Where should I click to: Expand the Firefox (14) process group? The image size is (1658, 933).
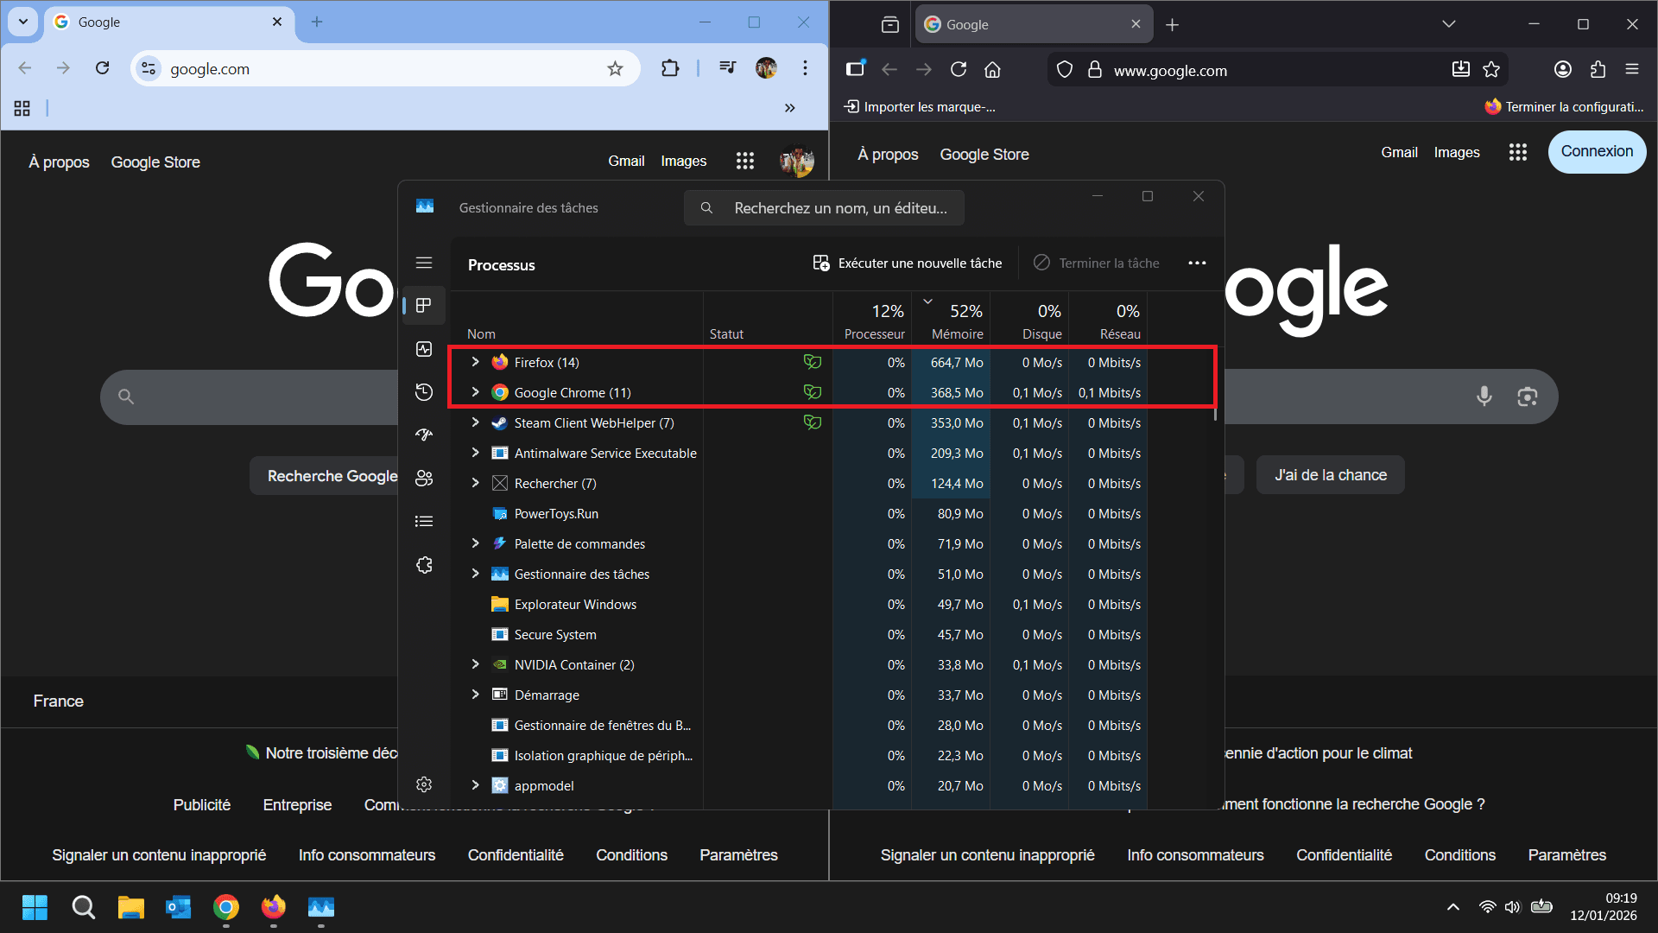[x=475, y=362]
